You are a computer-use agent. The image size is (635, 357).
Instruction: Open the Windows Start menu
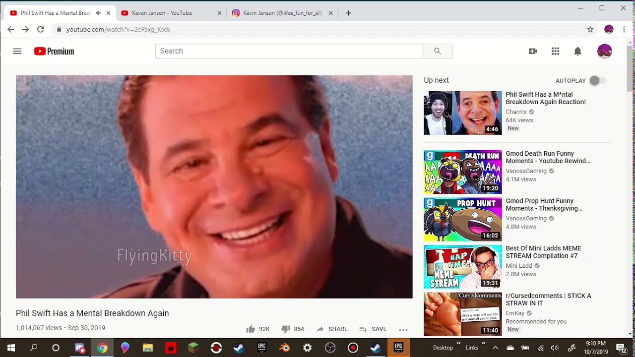[x=11, y=348]
